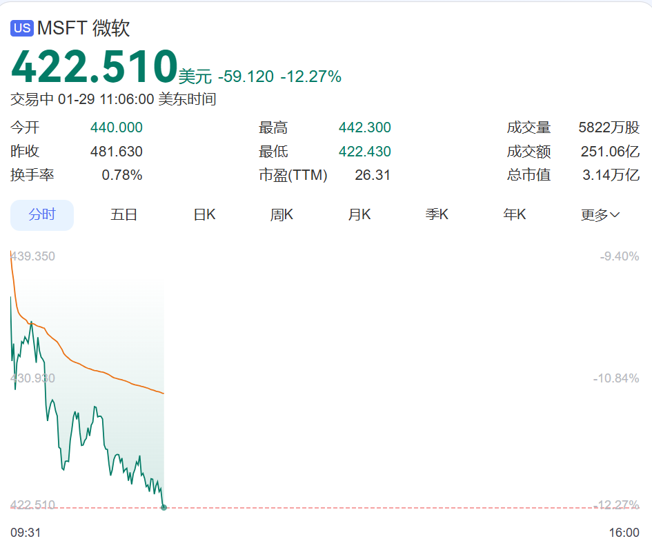Click the 09:31 time axis label
This screenshot has width=652, height=552.
click(26, 533)
